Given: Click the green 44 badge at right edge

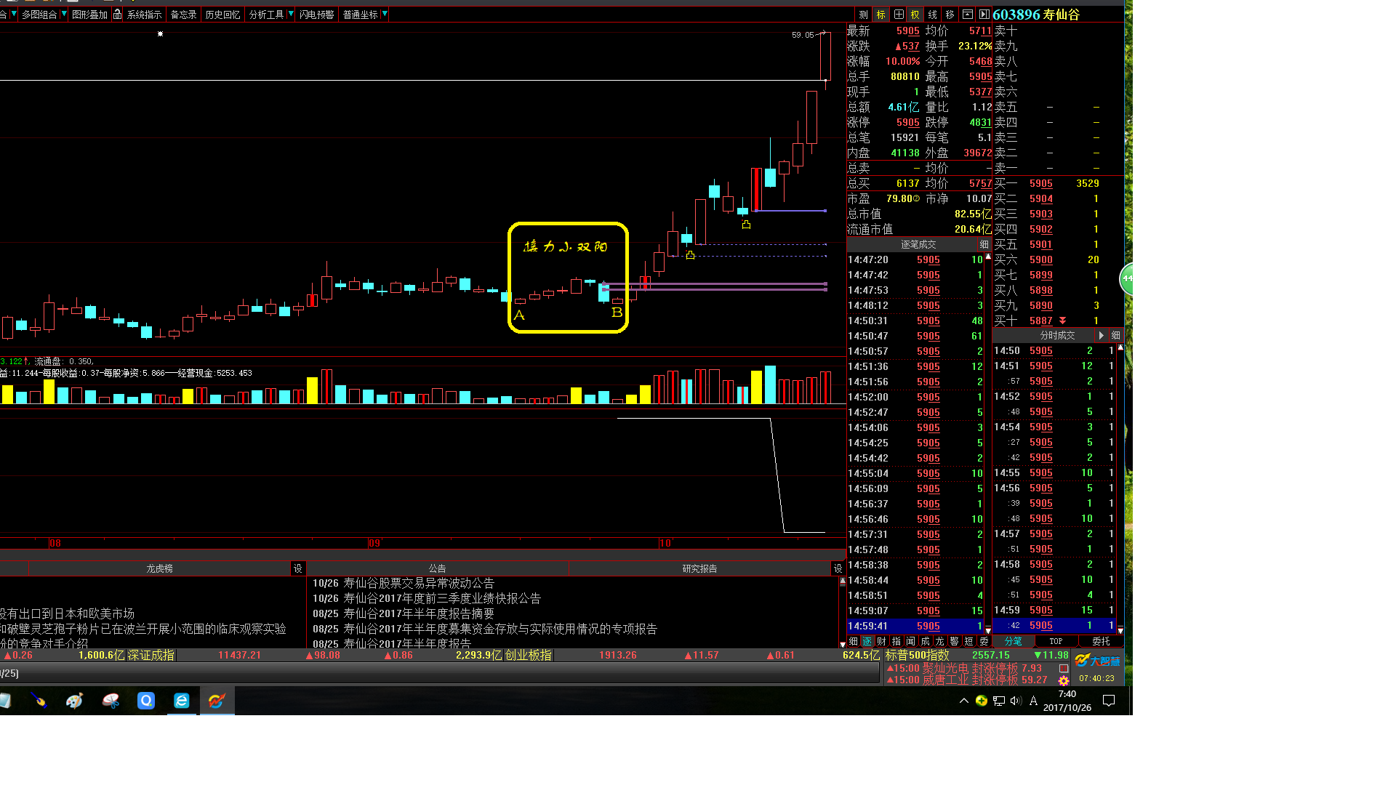Looking at the screenshot, I should pyautogui.click(x=1127, y=278).
